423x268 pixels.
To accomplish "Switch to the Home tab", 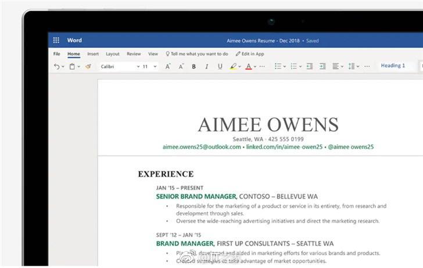I will (x=74, y=53).
